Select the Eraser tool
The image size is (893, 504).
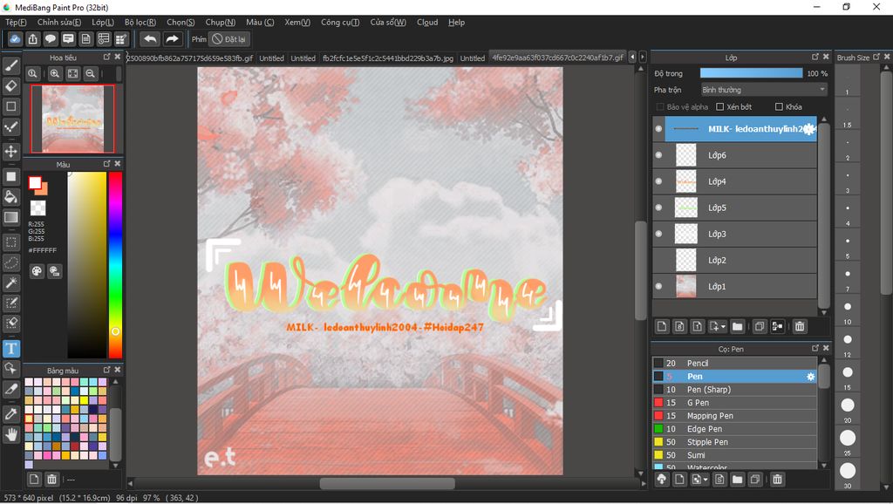pyautogui.click(x=10, y=86)
